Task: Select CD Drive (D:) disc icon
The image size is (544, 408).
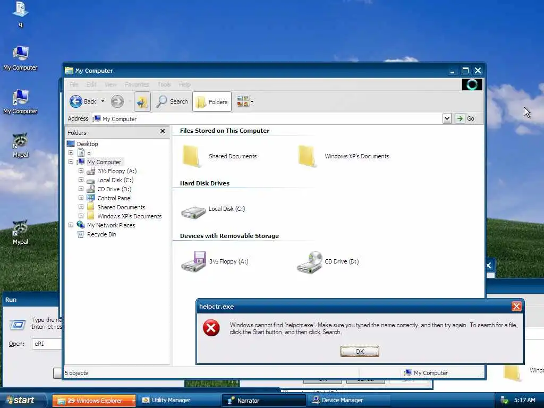Action: [310, 262]
